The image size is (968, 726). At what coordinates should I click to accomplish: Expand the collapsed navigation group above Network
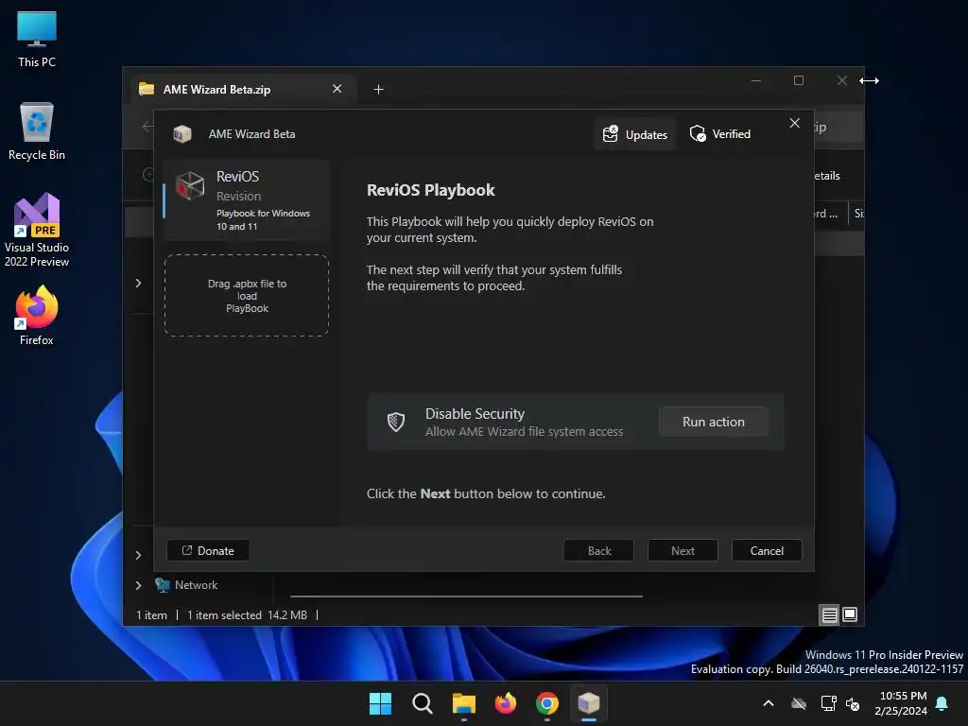click(138, 555)
